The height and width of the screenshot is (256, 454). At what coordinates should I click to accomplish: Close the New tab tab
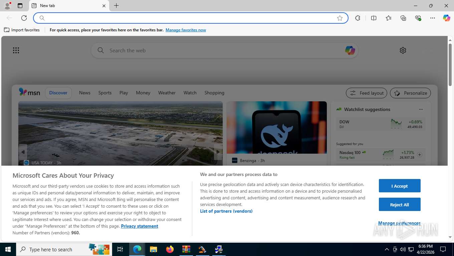[x=104, y=6]
